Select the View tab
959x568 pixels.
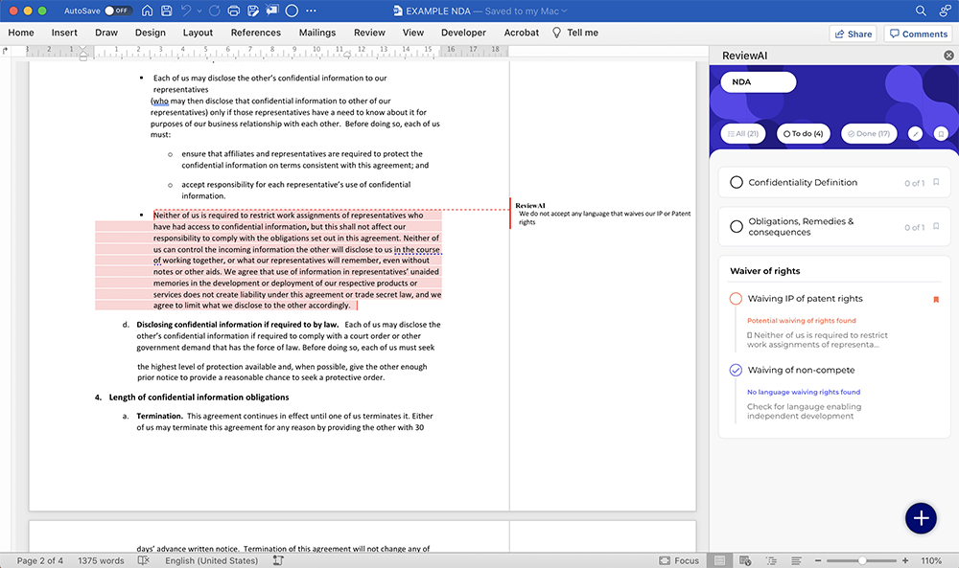412,33
